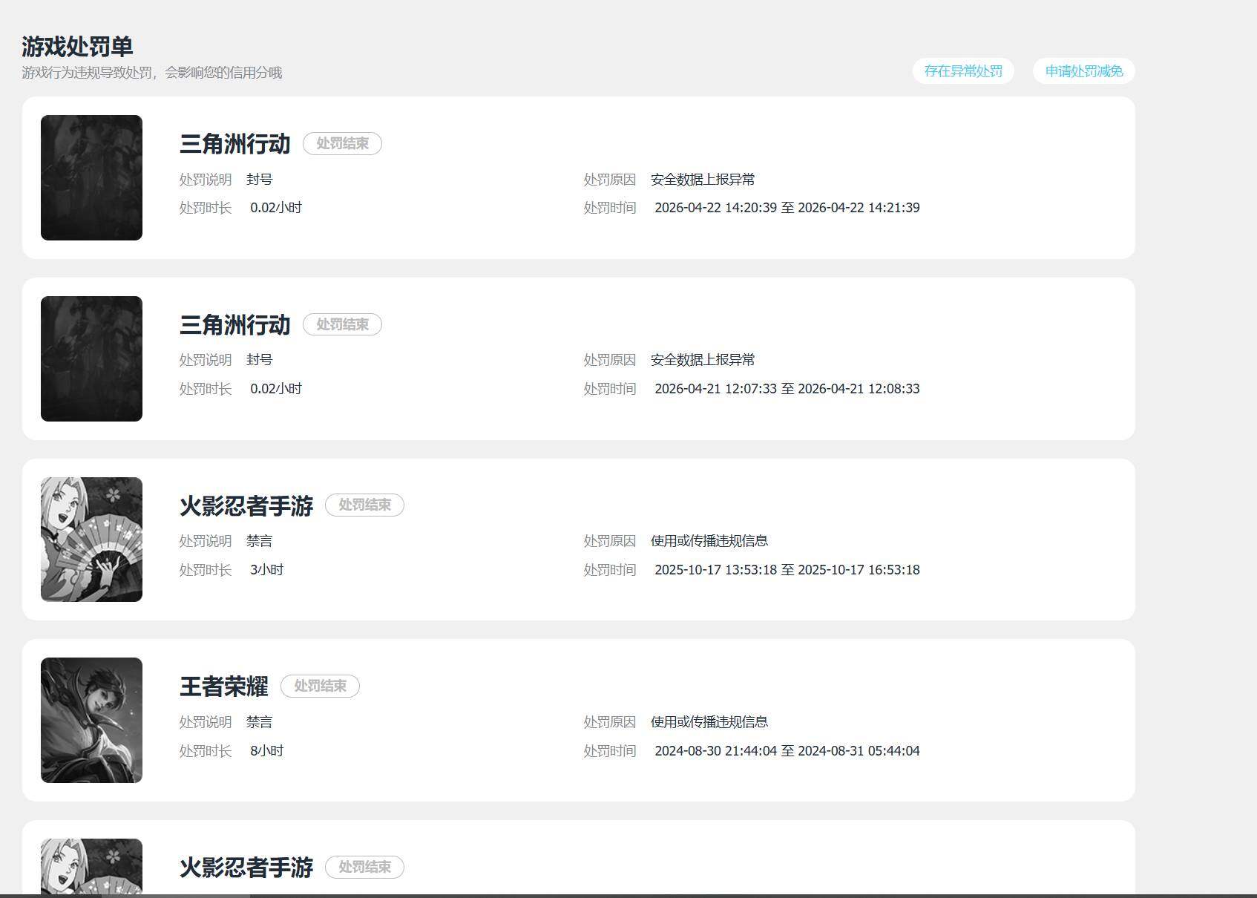1257x898 pixels.
Task: Click the 封号 value on the 2026-04-21 penalty
Action: click(260, 360)
